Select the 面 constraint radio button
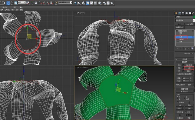The image size is (195, 120). coord(177,99)
